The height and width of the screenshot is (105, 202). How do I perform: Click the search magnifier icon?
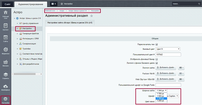pyautogui.click(x=199, y=4)
